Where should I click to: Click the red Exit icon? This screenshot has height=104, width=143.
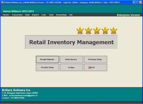pos(90,68)
